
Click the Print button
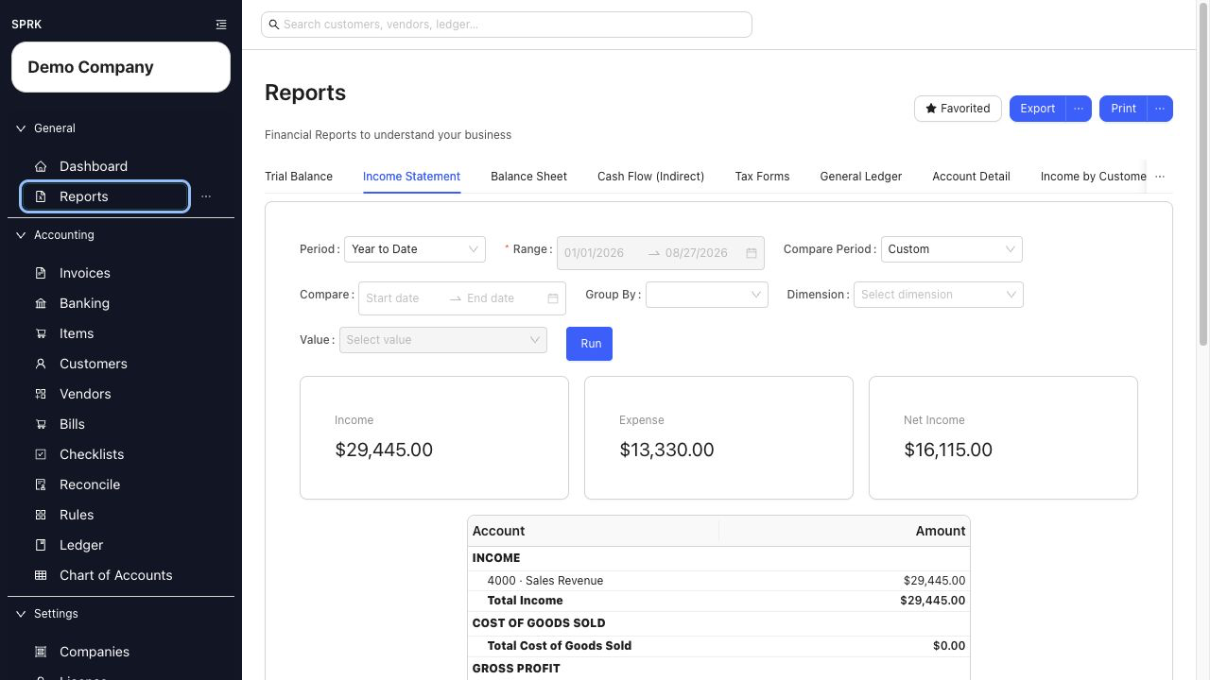[x=1123, y=109]
